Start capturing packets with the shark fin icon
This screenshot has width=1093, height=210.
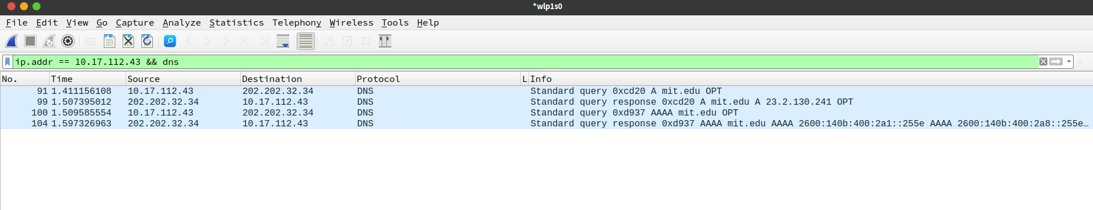(x=11, y=41)
